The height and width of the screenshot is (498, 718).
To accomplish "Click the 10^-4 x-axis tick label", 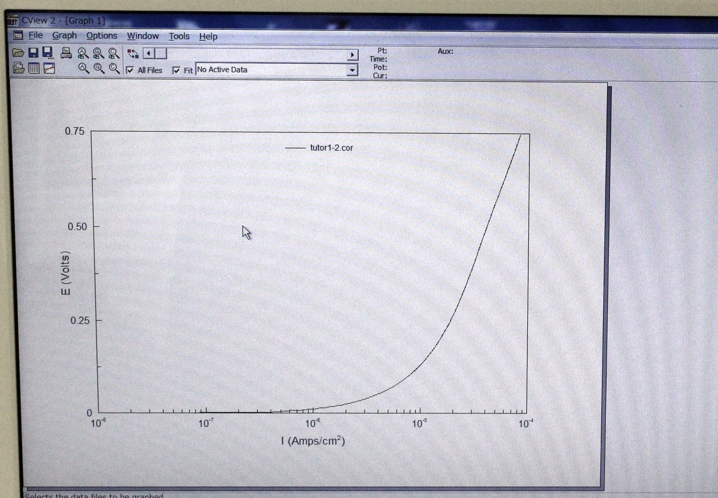I will coord(526,423).
